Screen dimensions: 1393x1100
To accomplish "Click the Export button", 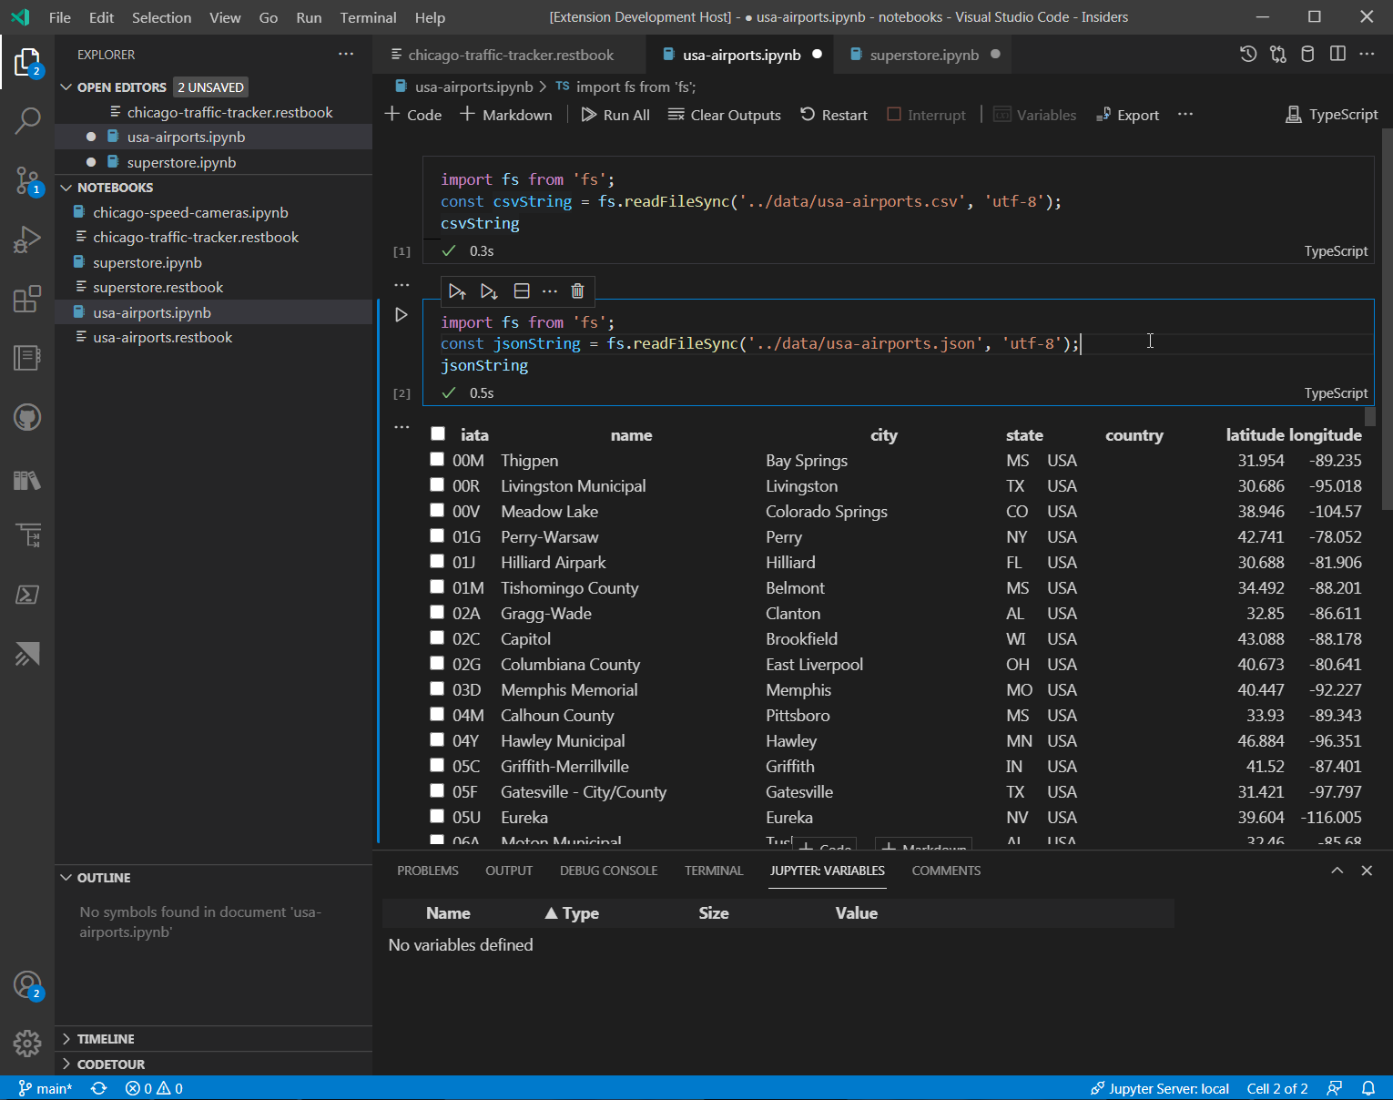I will click(x=1126, y=115).
